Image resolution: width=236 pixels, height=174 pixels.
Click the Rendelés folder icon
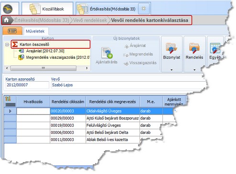click(x=194, y=48)
